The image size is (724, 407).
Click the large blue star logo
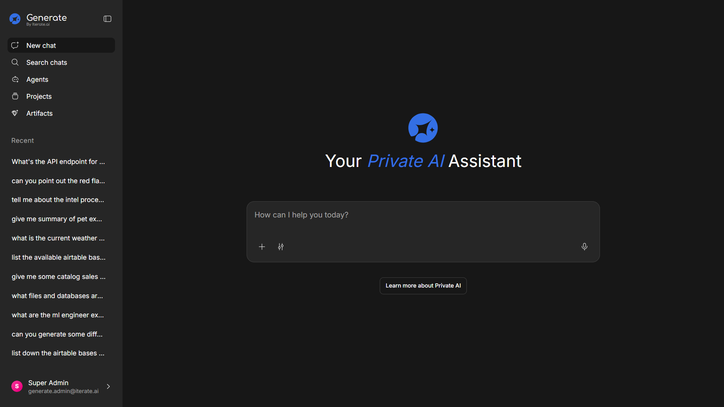423,128
